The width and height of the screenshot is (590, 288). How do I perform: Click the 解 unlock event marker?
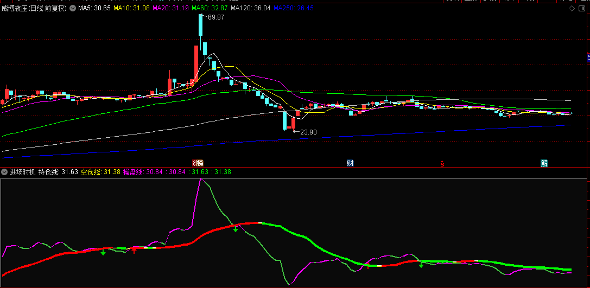(544, 163)
